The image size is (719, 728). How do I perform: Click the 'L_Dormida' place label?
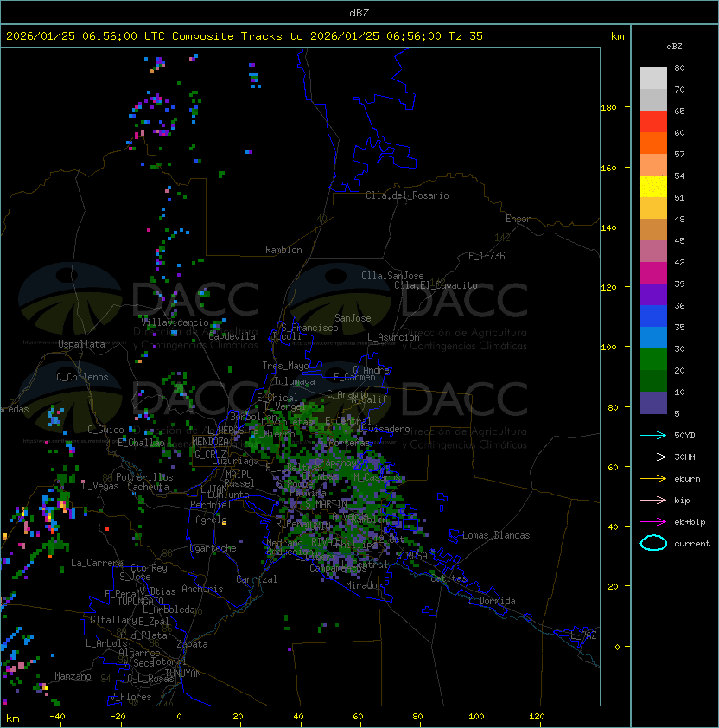coord(492,601)
